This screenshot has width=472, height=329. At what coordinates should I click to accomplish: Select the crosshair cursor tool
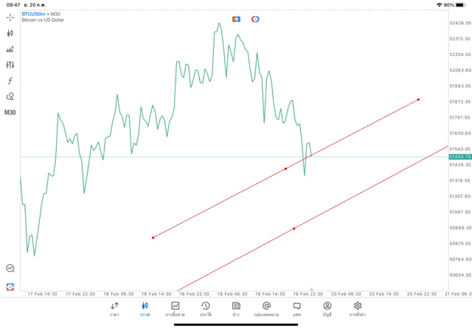(10, 17)
